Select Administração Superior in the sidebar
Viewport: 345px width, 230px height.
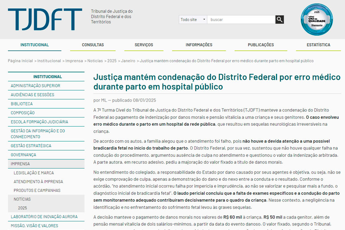click(x=35, y=86)
